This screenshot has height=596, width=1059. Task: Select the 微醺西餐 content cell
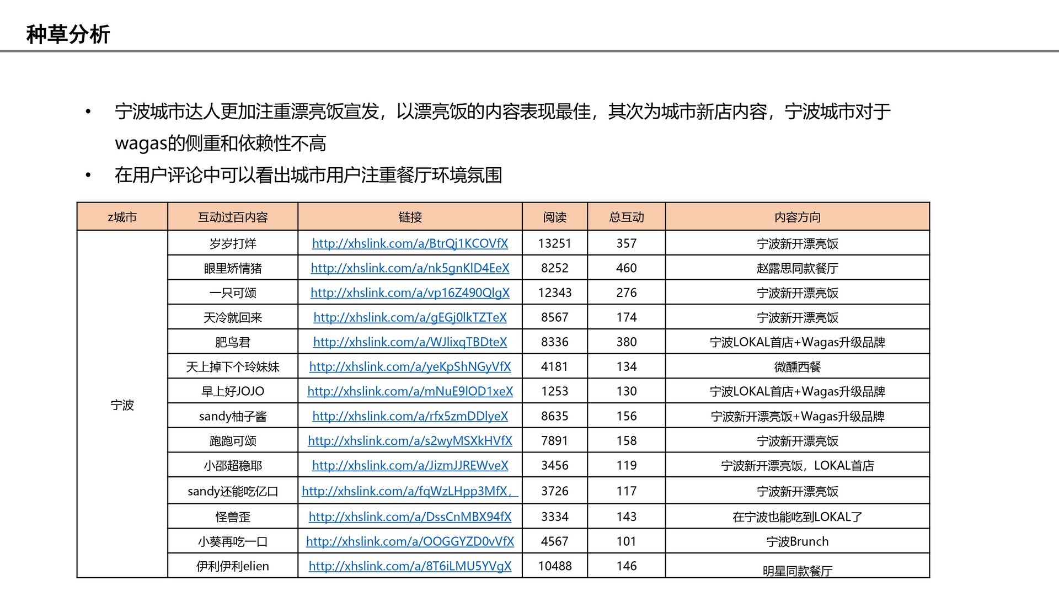(798, 366)
